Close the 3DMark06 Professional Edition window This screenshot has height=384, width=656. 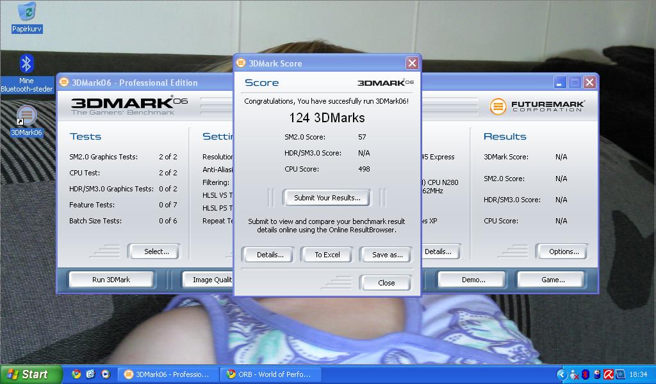coord(589,83)
